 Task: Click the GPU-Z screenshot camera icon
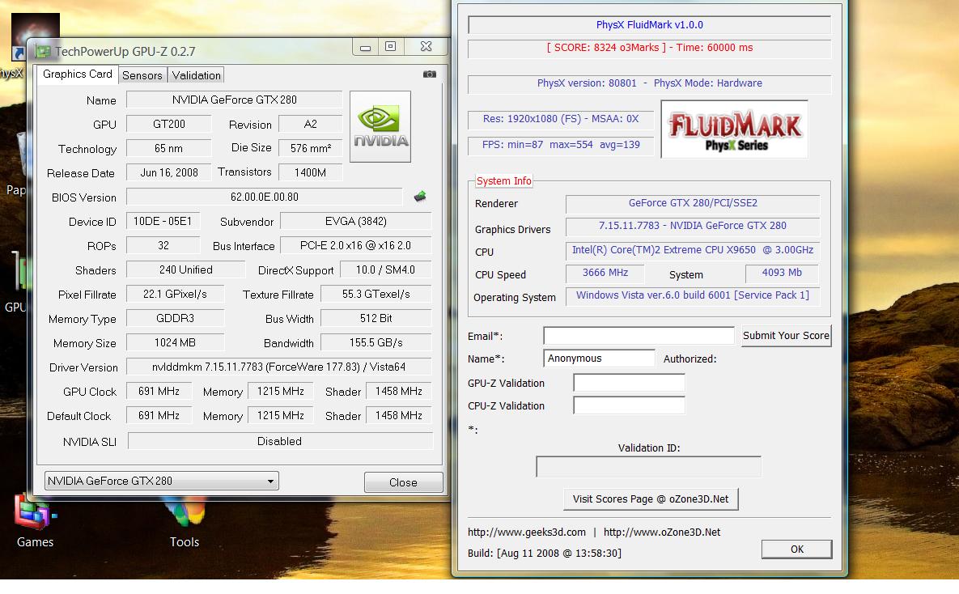pos(430,74)
